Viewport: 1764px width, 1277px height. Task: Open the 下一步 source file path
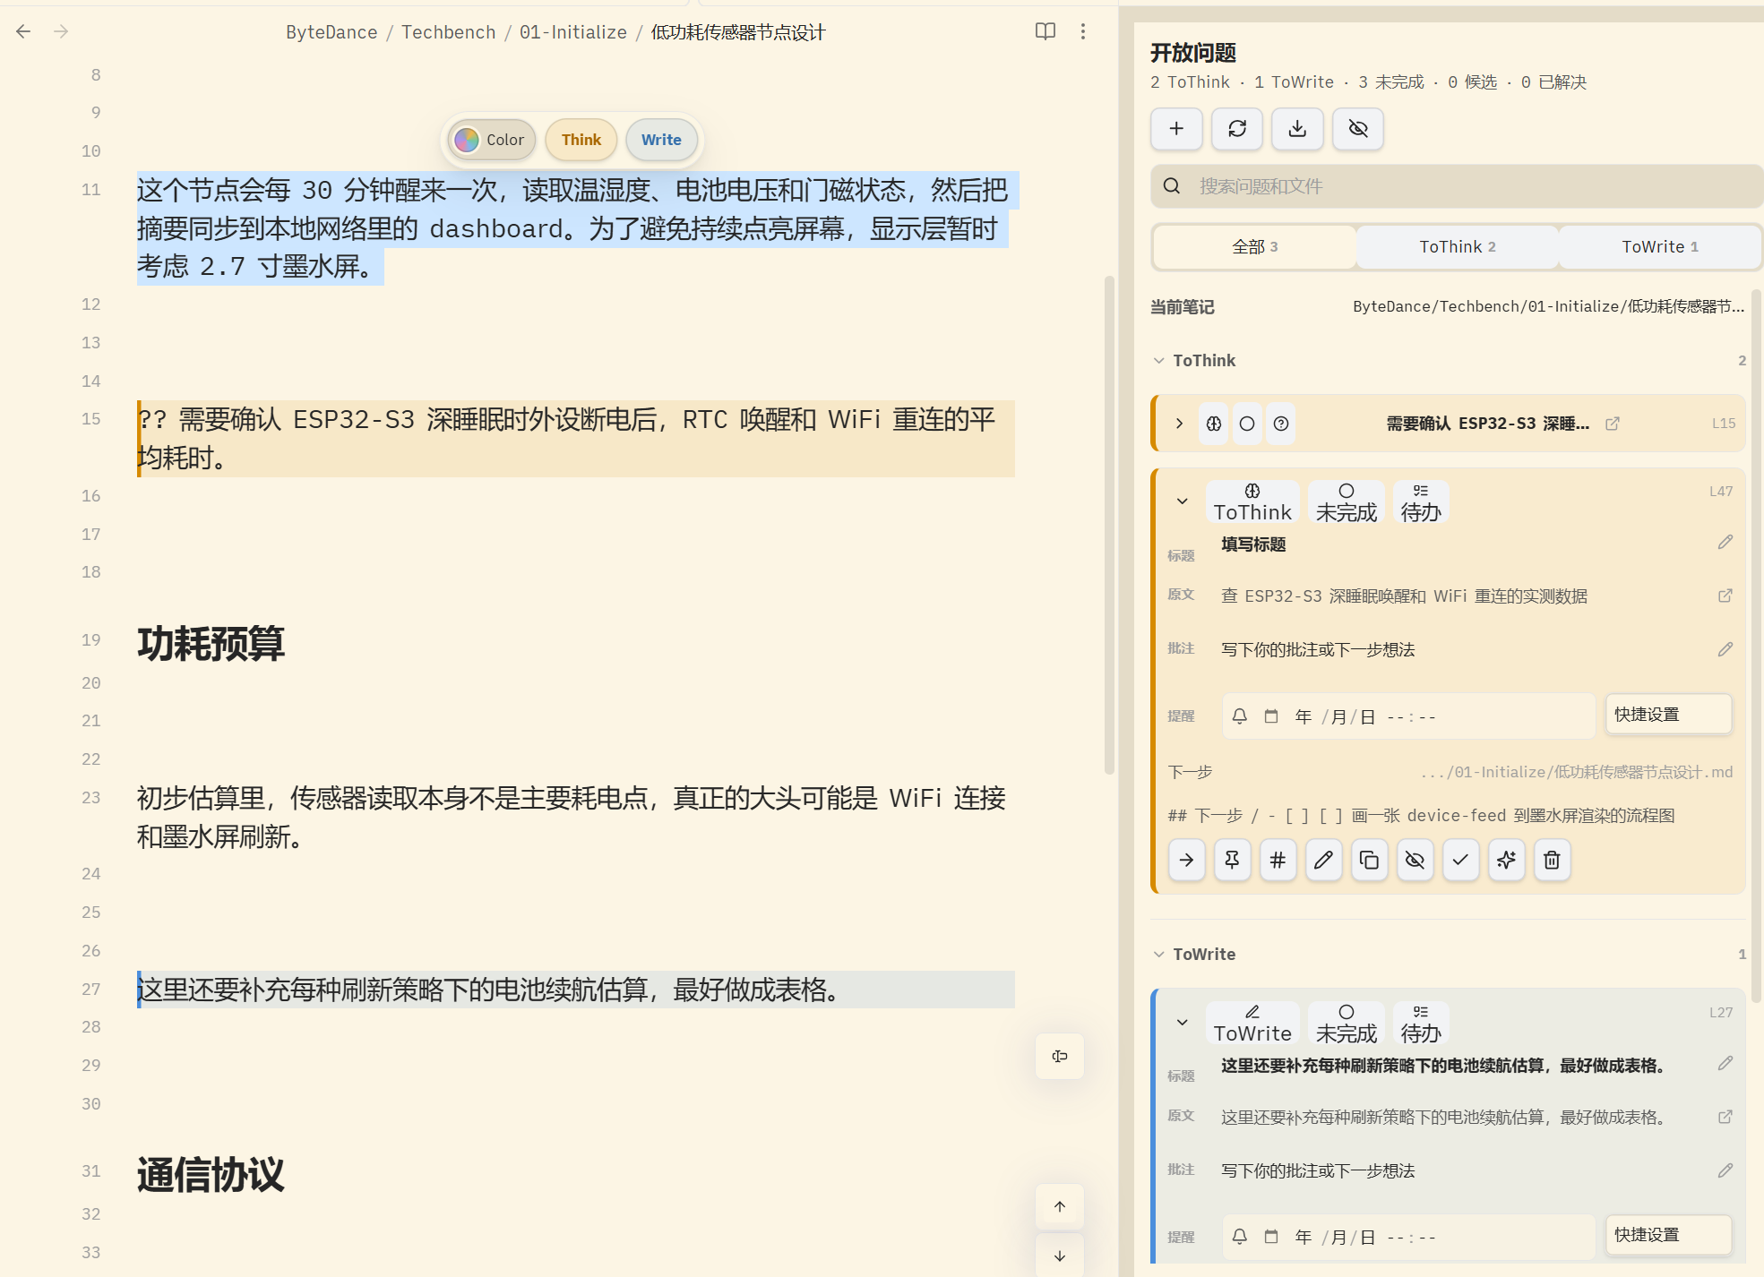(x=1577, y=772)
